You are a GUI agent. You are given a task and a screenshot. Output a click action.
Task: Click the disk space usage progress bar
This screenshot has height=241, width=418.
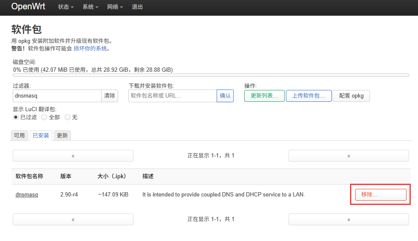click(x=211, y=76)
